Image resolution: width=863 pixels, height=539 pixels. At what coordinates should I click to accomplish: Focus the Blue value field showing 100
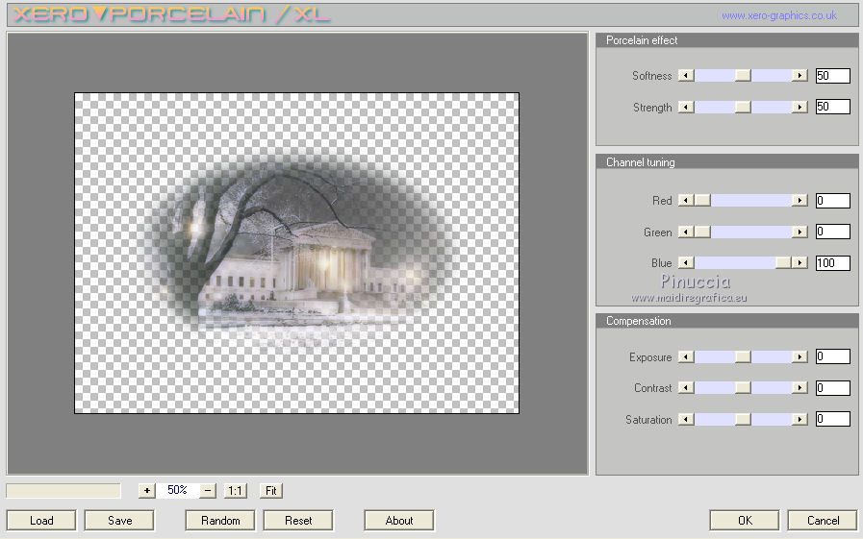point(833,262)
